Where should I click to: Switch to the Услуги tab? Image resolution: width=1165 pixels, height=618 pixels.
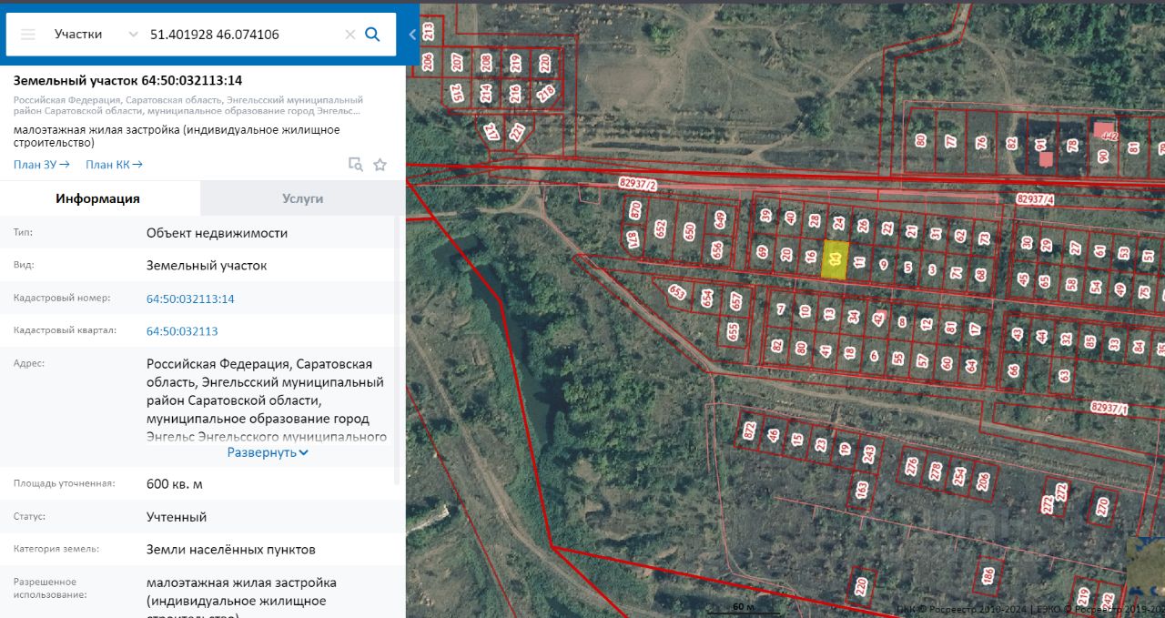point(302,198)
